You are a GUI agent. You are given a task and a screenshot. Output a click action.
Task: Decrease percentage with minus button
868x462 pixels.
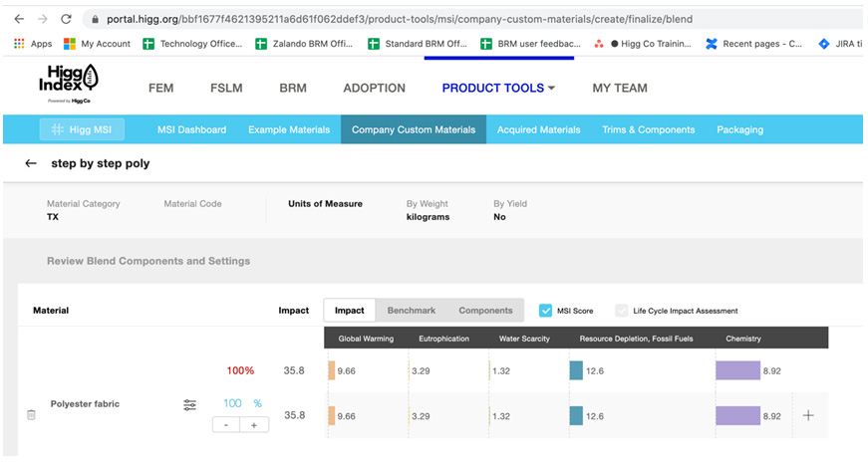click(x=226, y=425)
